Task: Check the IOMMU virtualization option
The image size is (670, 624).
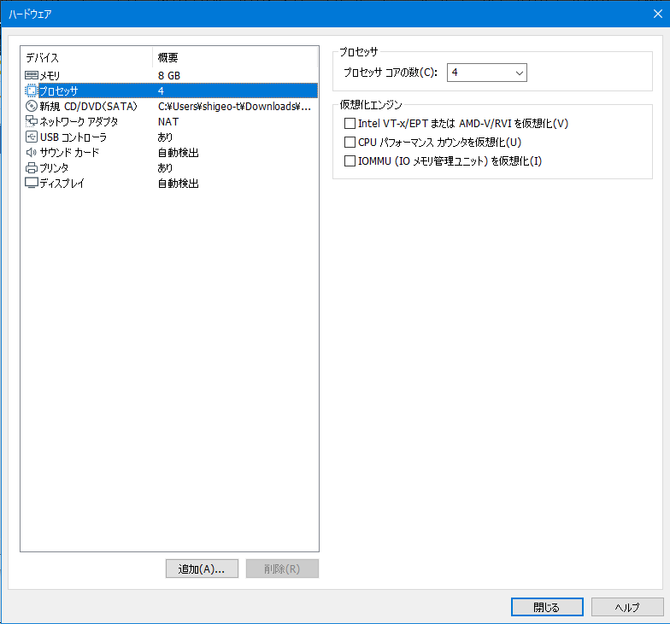Action: click(x=350, y=160)
